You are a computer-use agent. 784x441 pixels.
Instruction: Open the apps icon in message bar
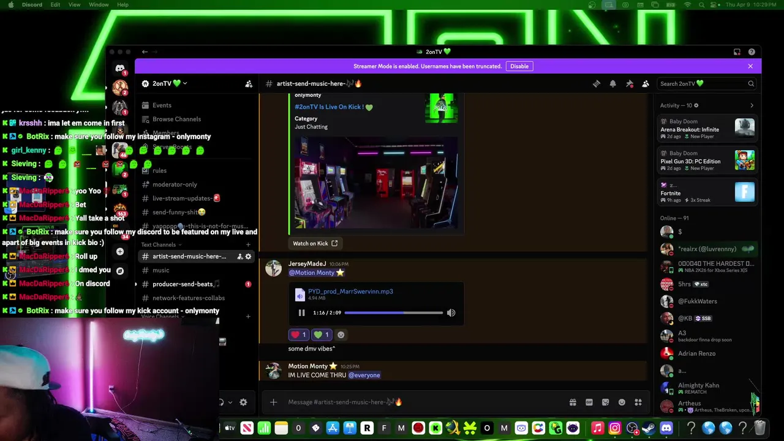click(638, 402)
